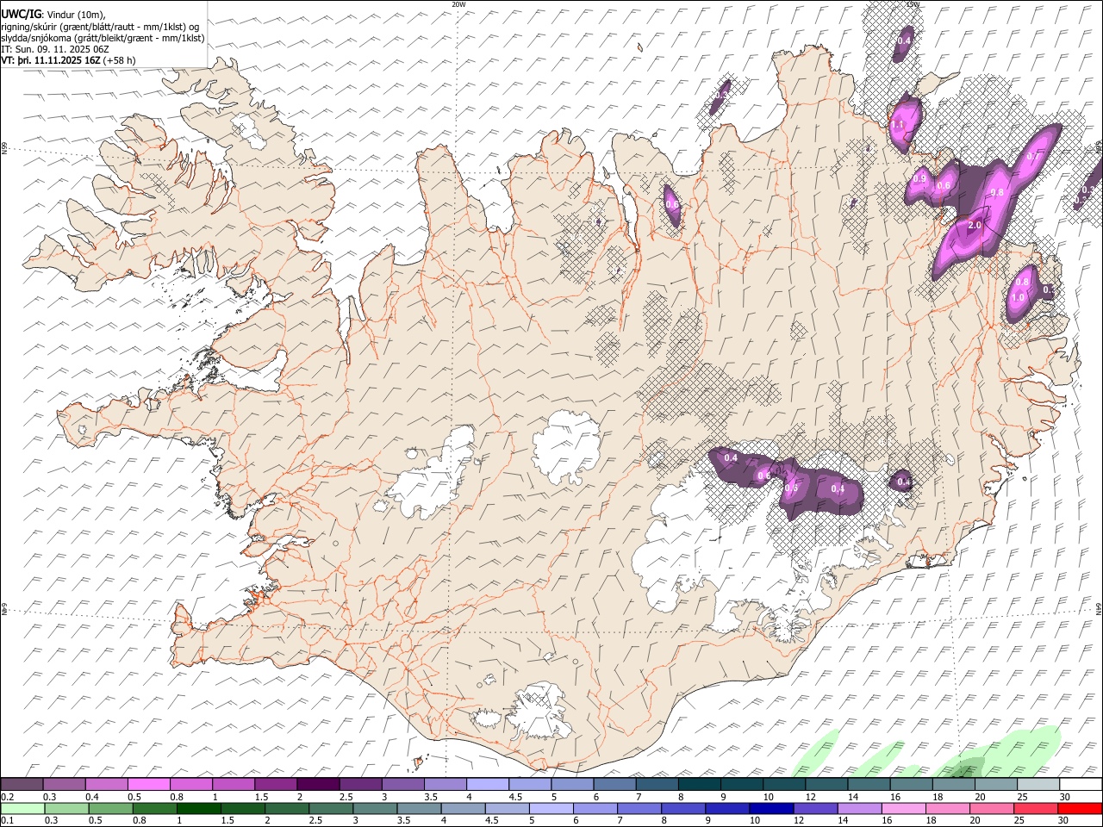Image resolution: width=1103 pixels, height=827 pixels.
Task: Pick the bright pink 0.5 swatch in upper scale
Action: point(148,784)
